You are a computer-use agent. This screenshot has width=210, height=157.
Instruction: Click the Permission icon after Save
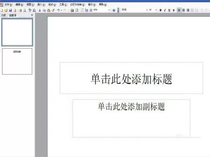15,10
